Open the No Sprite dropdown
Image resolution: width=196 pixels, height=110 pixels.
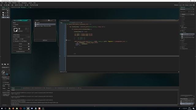(24, 31)
